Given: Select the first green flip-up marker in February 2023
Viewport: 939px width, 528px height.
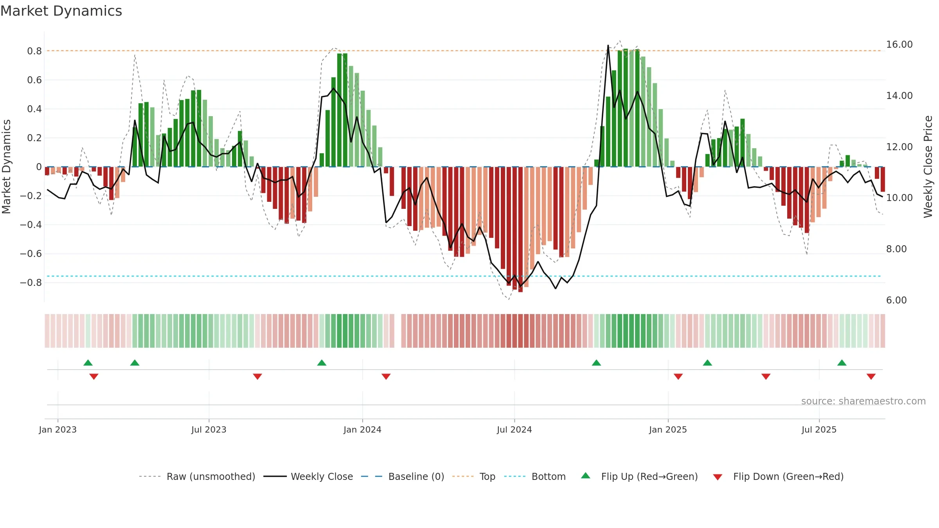Looking at the screenshot, I should click(88, 363).
